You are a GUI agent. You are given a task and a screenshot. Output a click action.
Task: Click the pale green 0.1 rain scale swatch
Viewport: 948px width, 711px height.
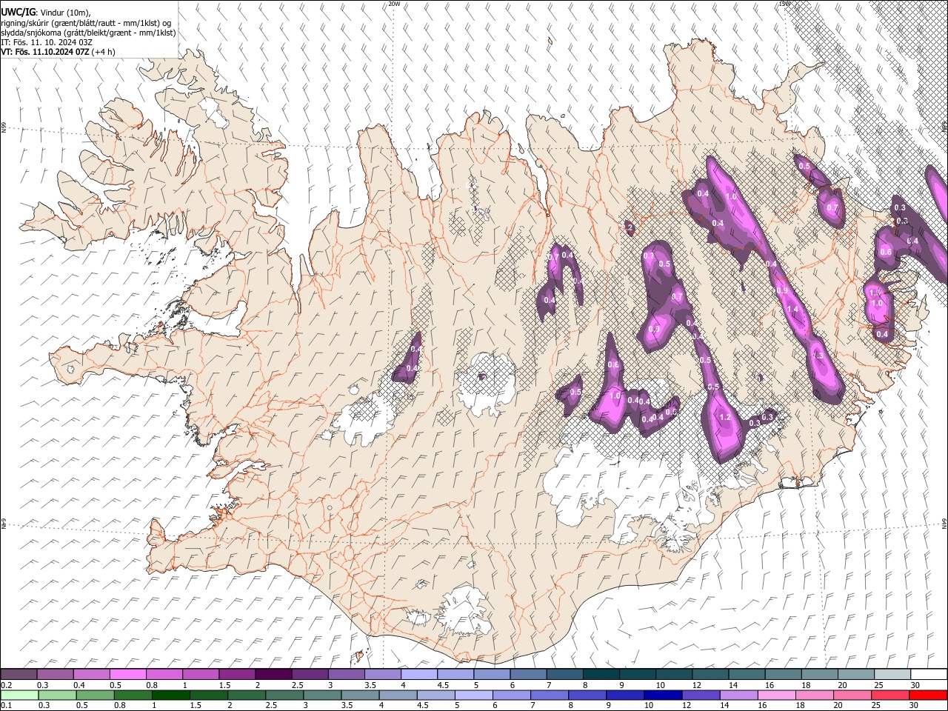coord(19,695)
